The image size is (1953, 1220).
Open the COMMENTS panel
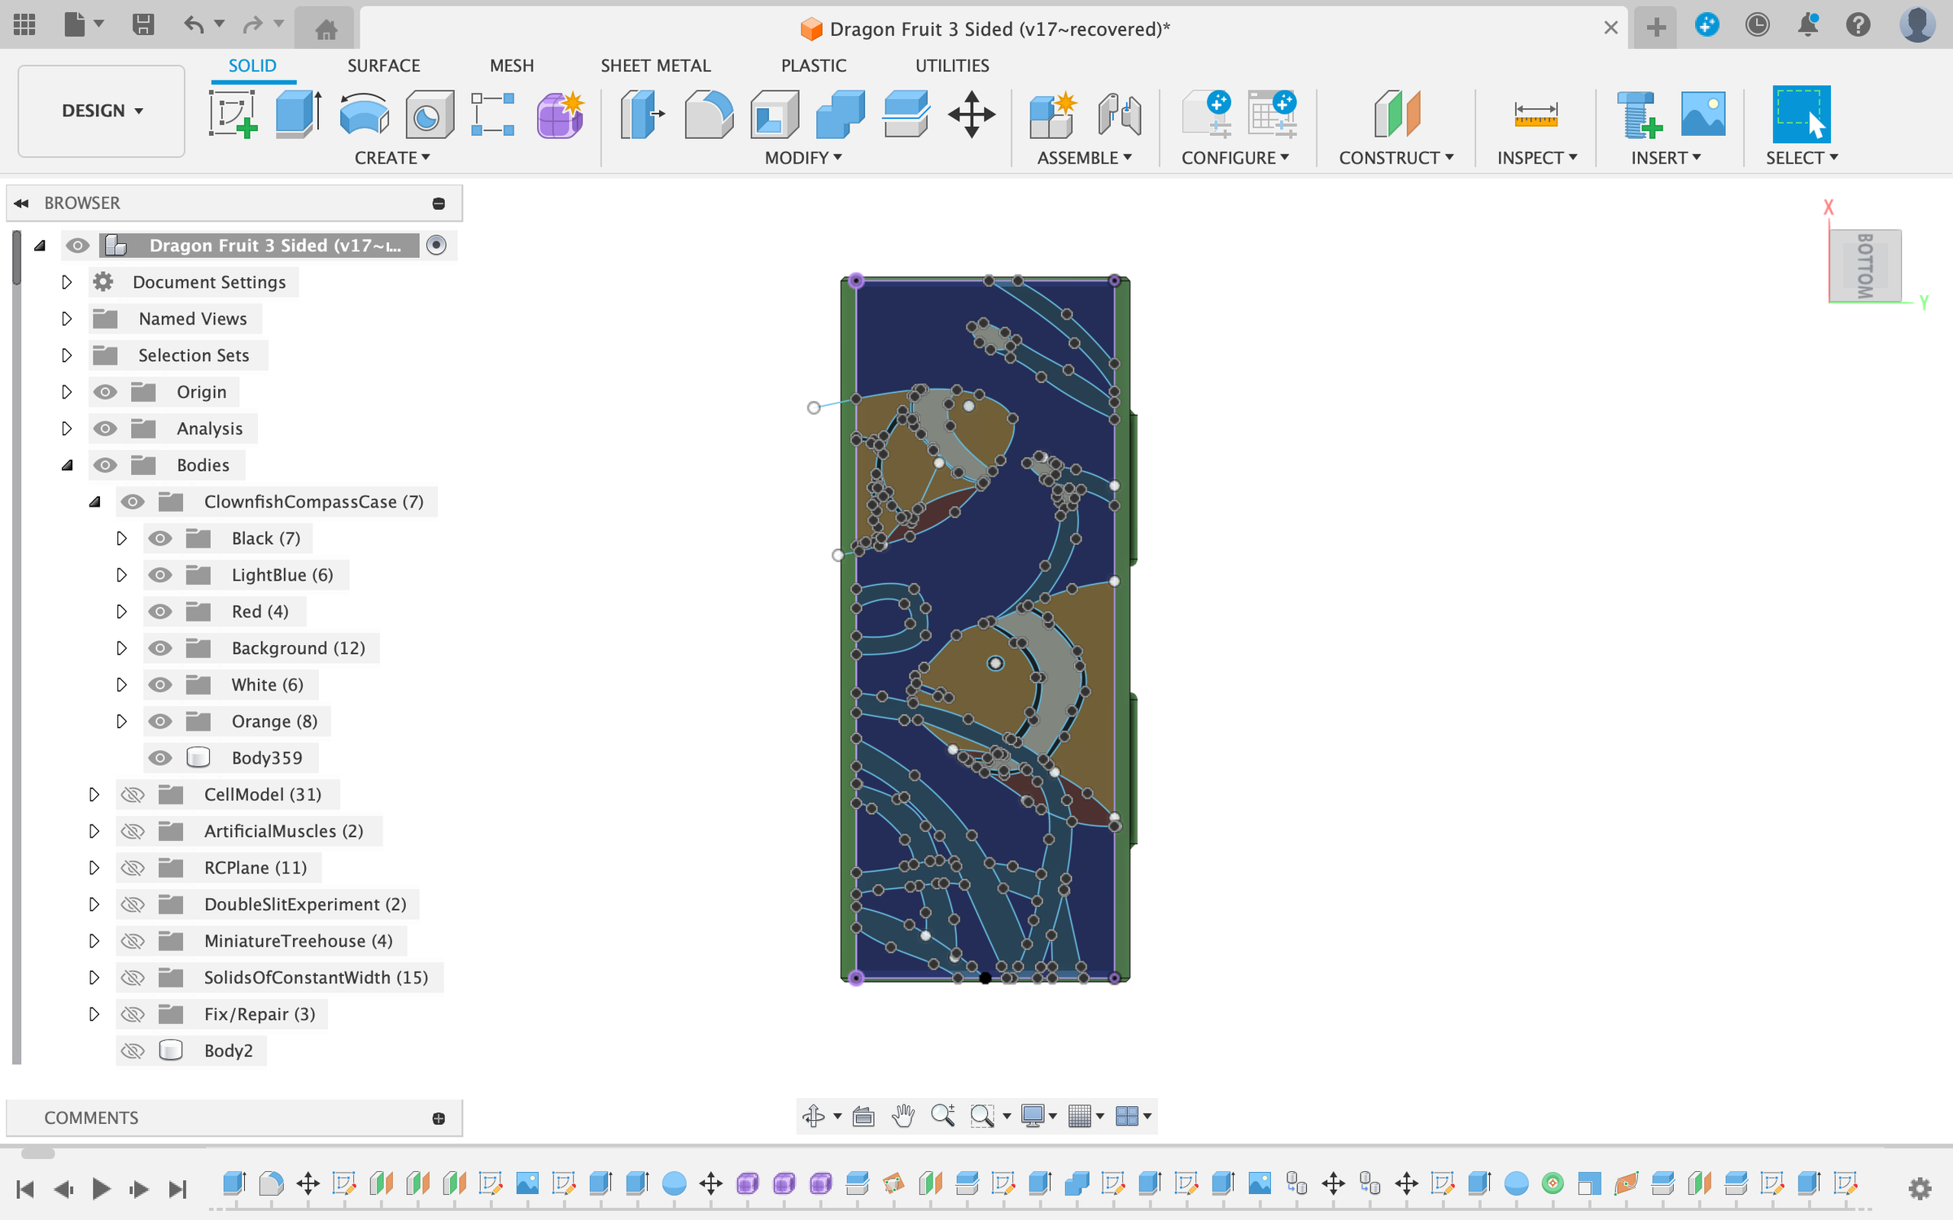(x=91, y=1118)
